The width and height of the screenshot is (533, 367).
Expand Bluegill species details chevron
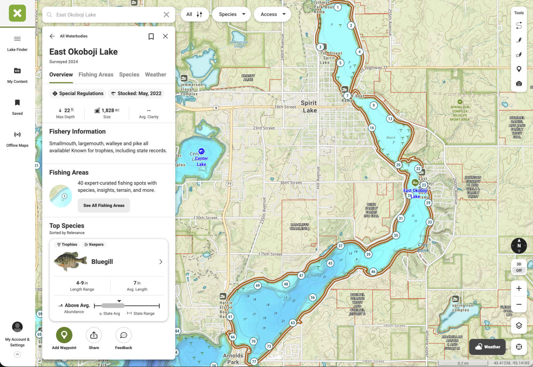coord(161,262)
